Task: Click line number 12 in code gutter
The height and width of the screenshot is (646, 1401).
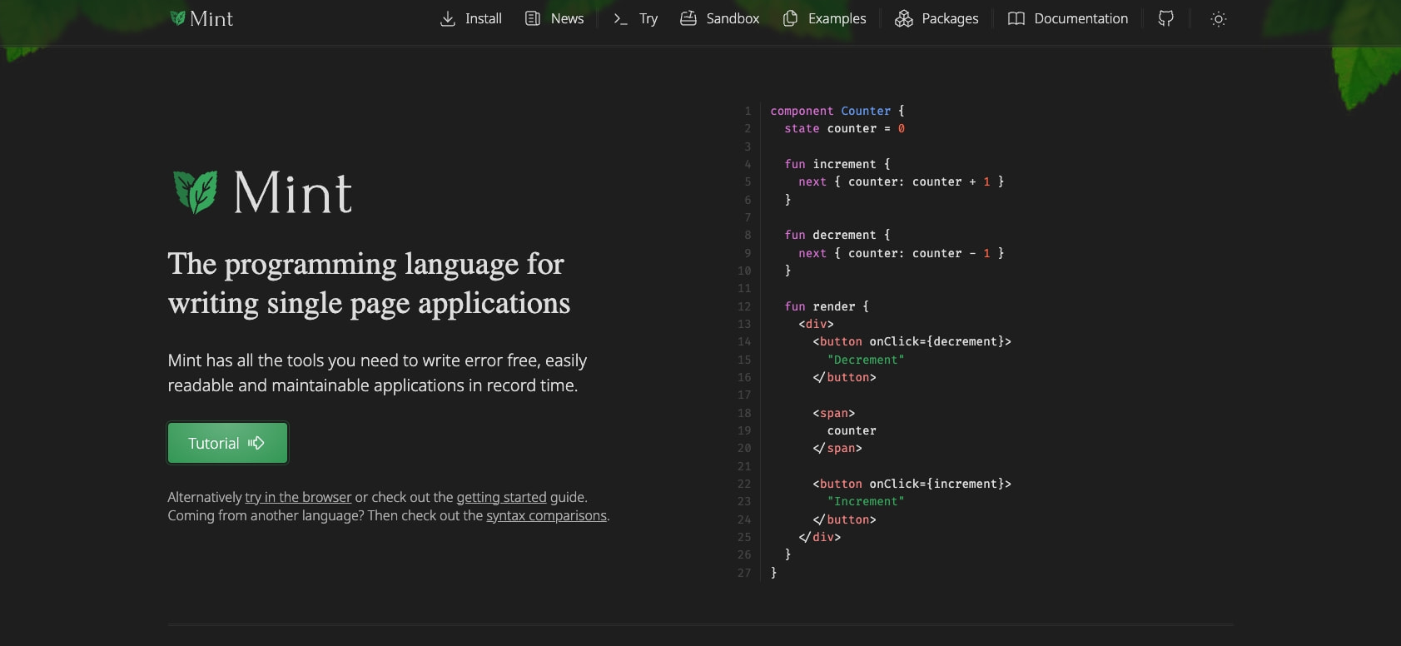Action: click(x=744, y=306)
